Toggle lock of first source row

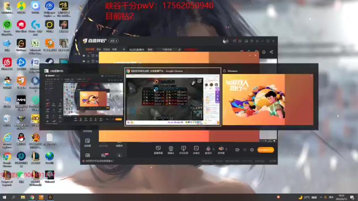tap(88, 55)
